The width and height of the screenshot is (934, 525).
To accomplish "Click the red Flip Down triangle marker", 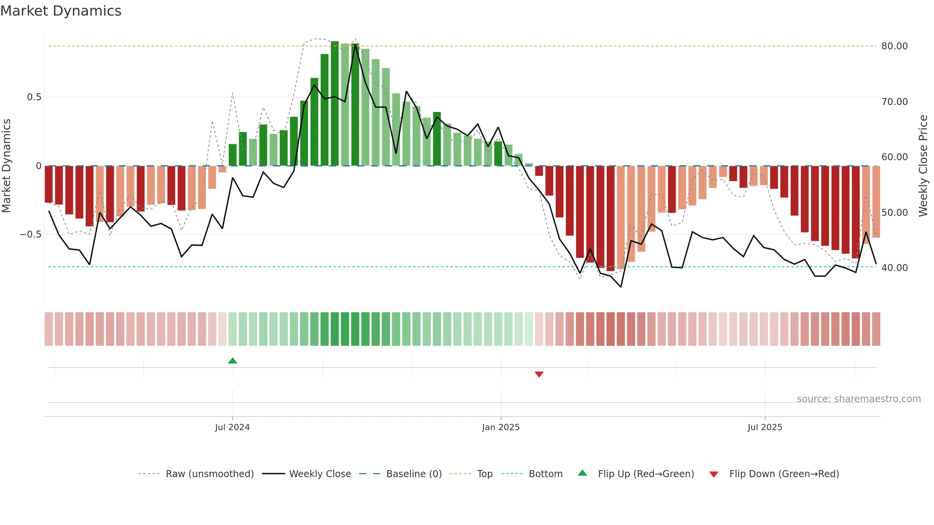I will pos(539,374).
